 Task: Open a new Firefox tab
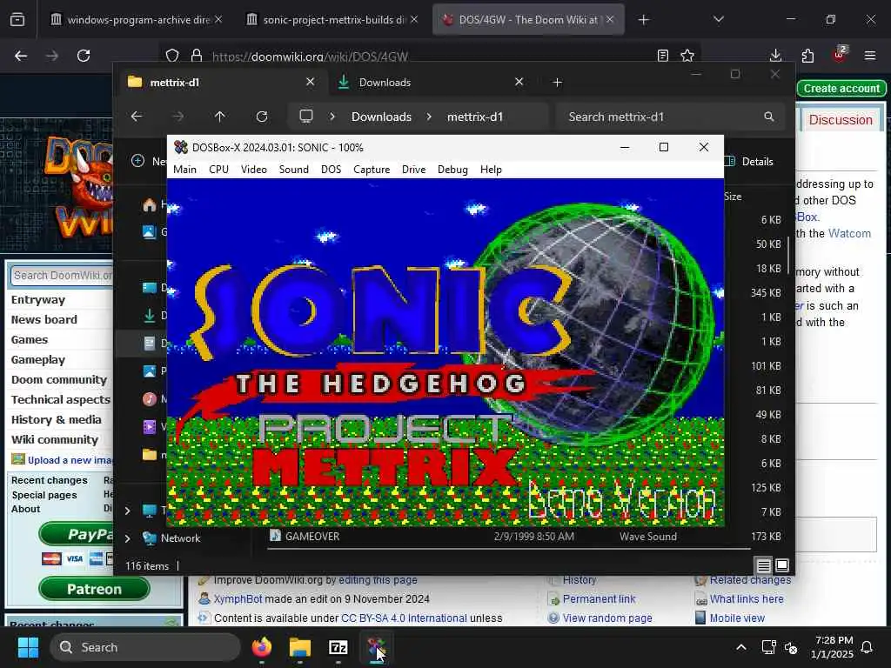(643, 20)
